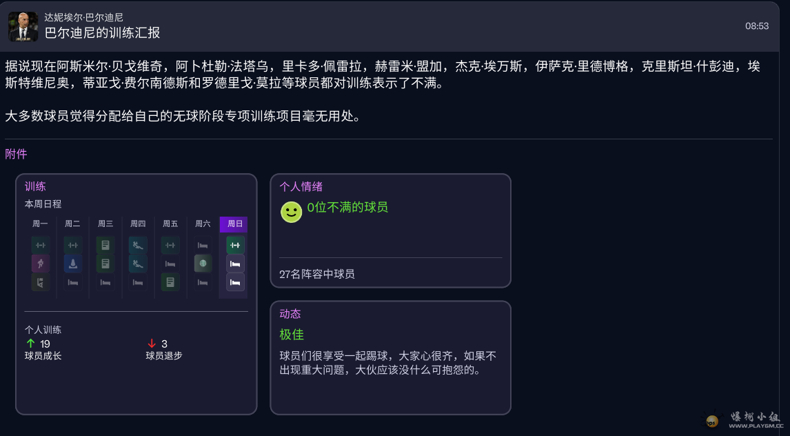
Task: Select Friday's green document session icon
Action: click(170, 281)
